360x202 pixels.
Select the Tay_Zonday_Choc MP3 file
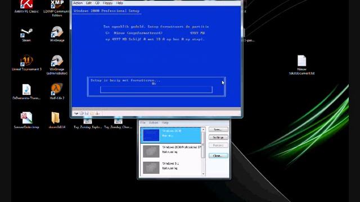coord(118,122)
